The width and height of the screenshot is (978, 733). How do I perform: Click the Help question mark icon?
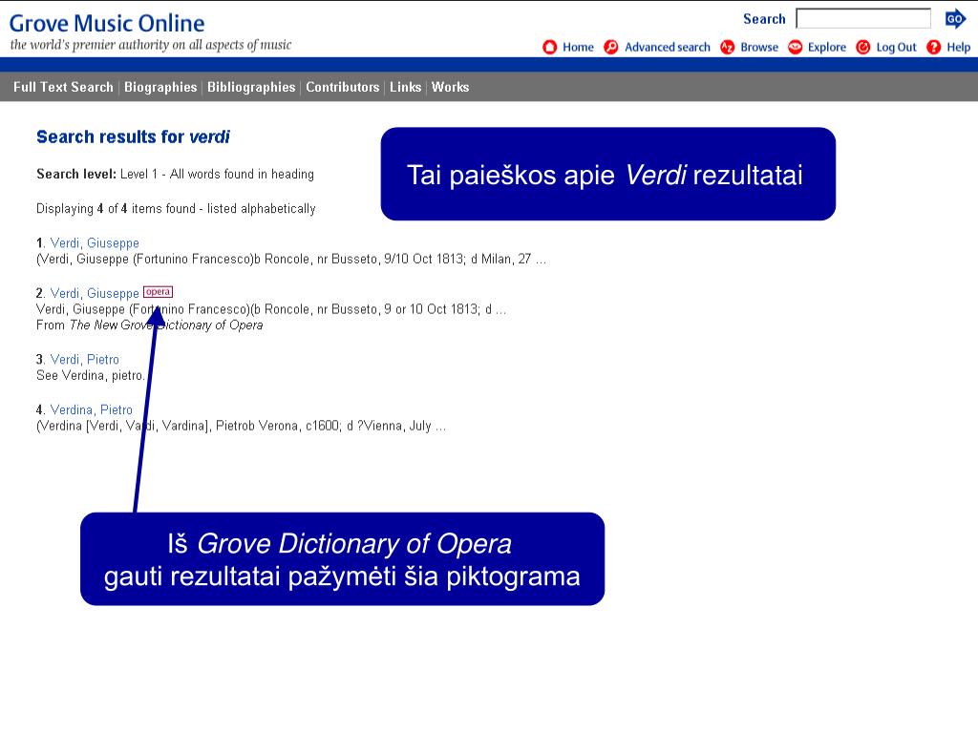934,48
